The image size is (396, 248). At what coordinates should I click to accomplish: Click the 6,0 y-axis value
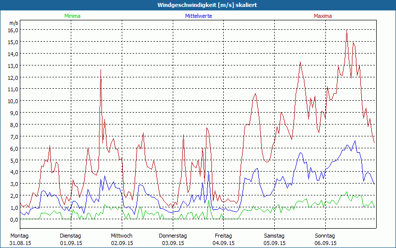pos(14,148)
